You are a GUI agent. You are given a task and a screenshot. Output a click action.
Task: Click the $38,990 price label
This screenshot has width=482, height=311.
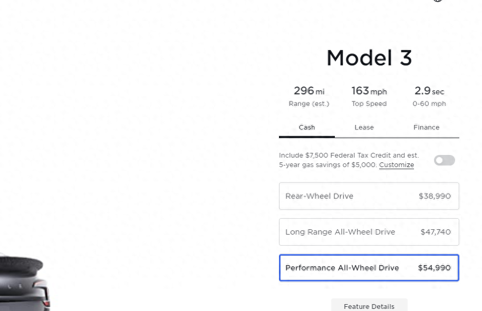(x=435, y=196)
